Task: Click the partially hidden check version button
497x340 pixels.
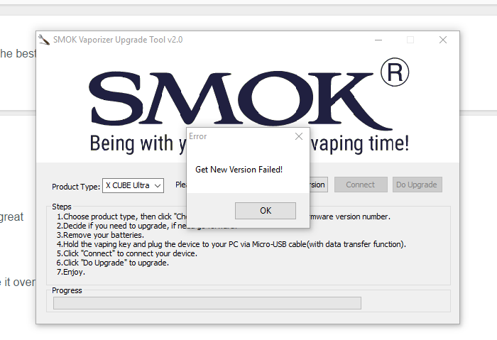Action: coord(319,185)
